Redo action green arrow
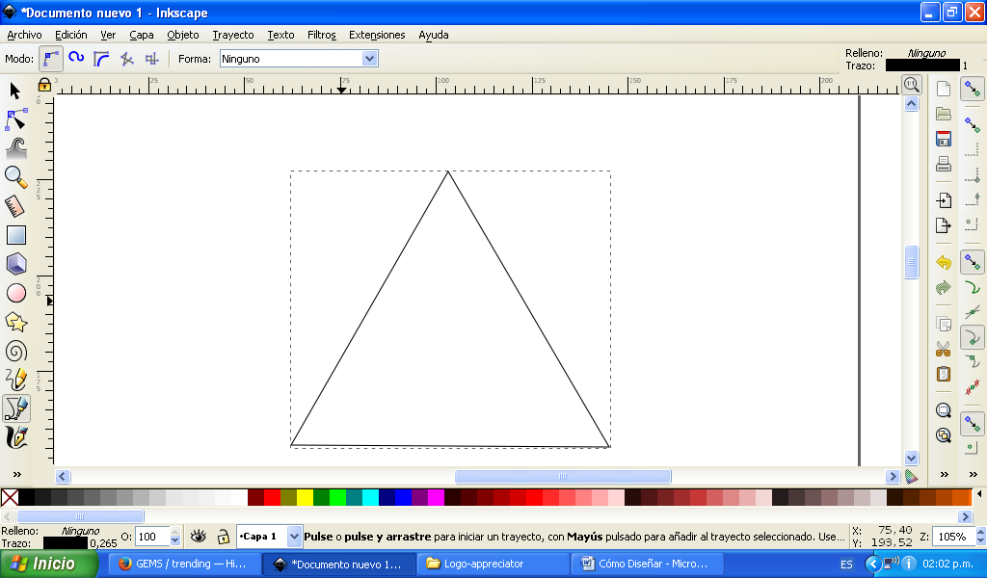This screenshot has height=578, width=987. [x=943, y=287]
